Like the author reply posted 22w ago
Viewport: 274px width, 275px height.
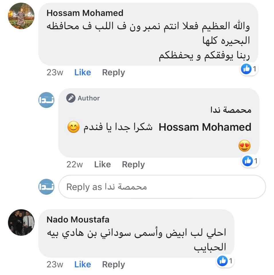pos(103,164)
